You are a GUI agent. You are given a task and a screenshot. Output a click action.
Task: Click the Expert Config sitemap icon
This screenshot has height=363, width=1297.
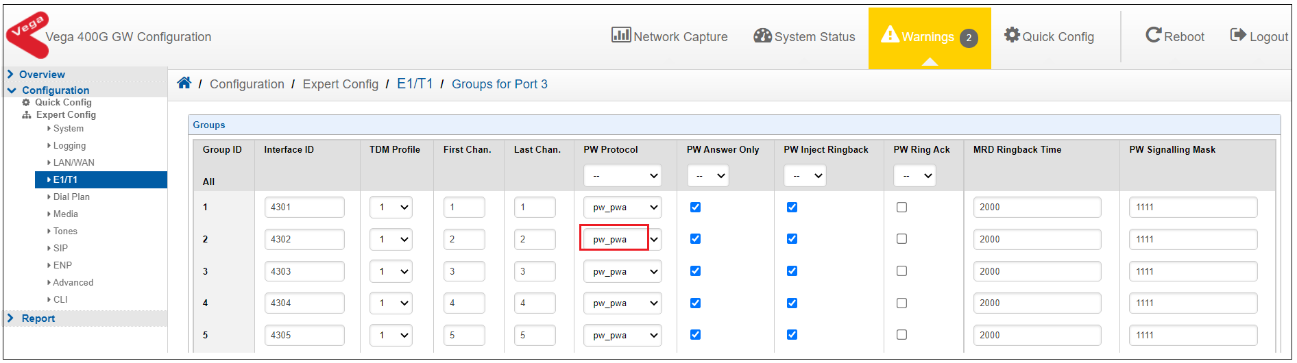coord(27,115)
